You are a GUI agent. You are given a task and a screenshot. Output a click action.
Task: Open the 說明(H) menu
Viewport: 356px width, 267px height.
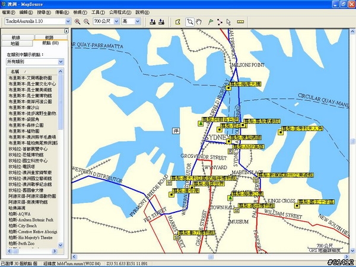point(142,12)
